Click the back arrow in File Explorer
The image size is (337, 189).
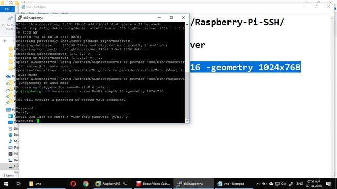pos(5,41)
